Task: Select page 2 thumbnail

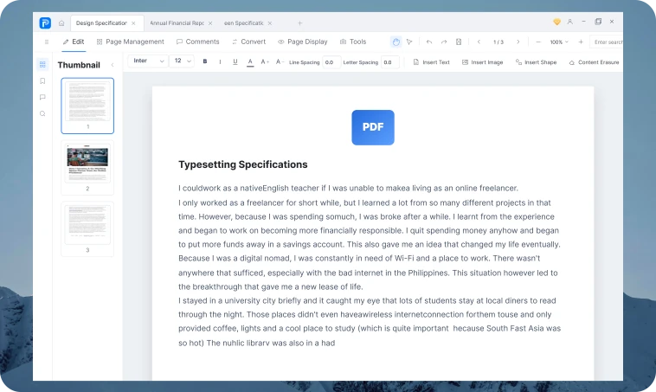Action: coord(87,167)
